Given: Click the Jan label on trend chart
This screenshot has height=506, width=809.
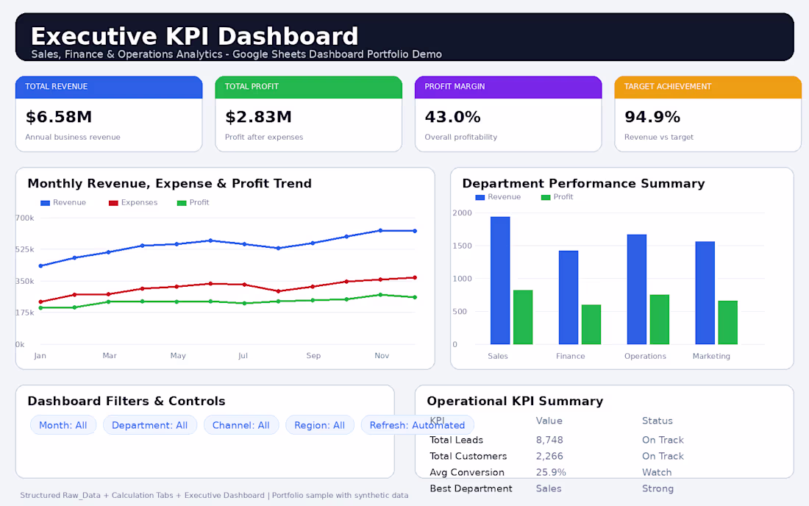Looking at the screenshot, I should coord(40,355).
